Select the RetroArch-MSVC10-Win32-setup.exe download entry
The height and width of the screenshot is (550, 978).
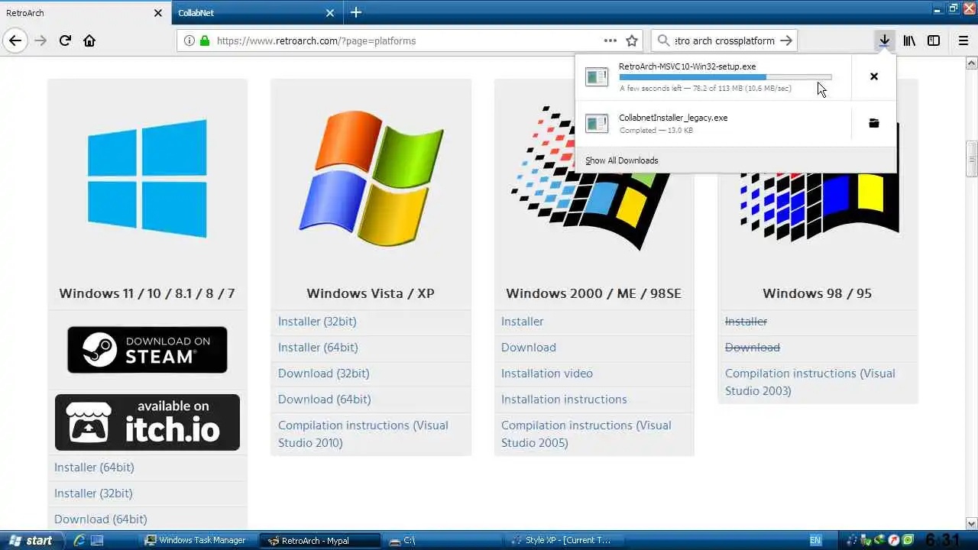pos(713,76)
